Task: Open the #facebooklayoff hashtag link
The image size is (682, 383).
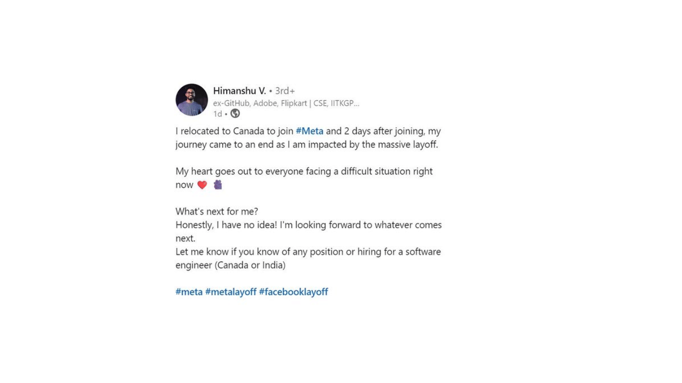Action: pos(293,292)
